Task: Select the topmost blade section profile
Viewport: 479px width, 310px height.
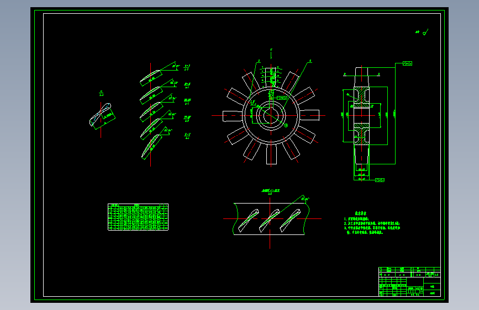Action: [151, 77]
